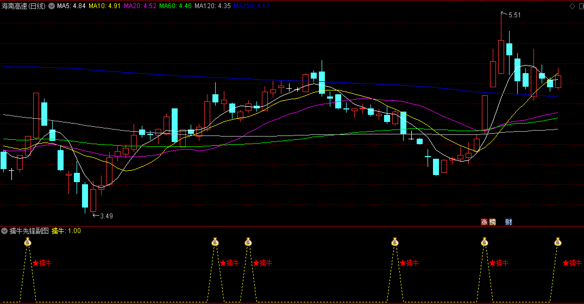The image size is (584, 304).
Task: Click the 3.49 low price annotation
Action: [x=106, y=216]
